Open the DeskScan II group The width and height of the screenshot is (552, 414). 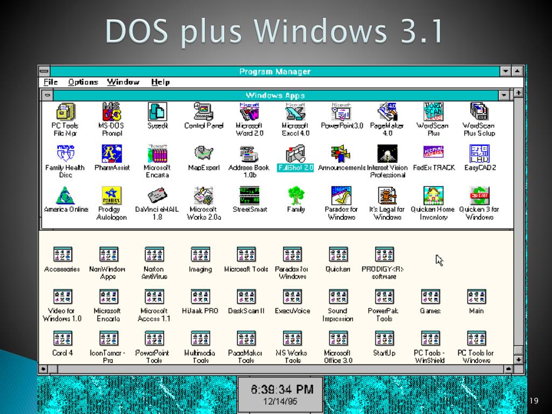coord(246,296)
